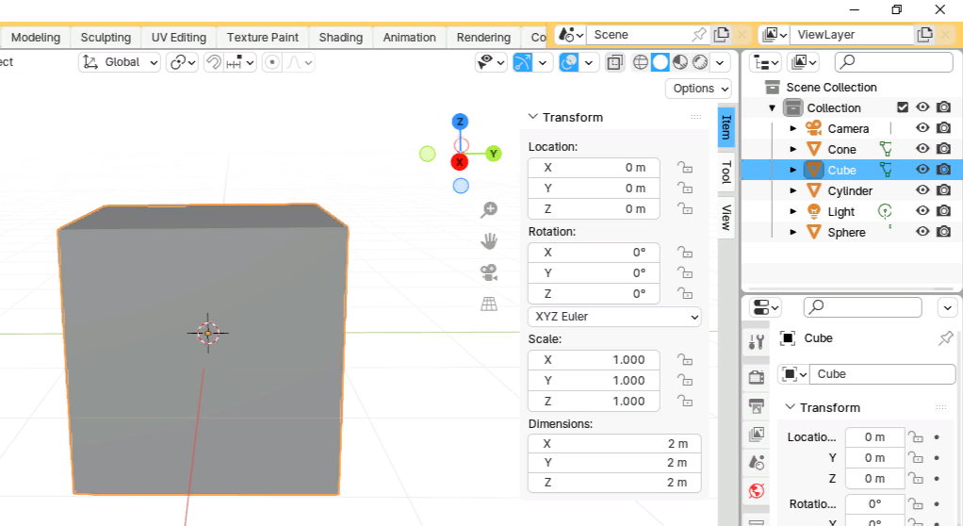Open the World properties tab
The height and width of the screenshot is (526, 963).
click(757, 491)
